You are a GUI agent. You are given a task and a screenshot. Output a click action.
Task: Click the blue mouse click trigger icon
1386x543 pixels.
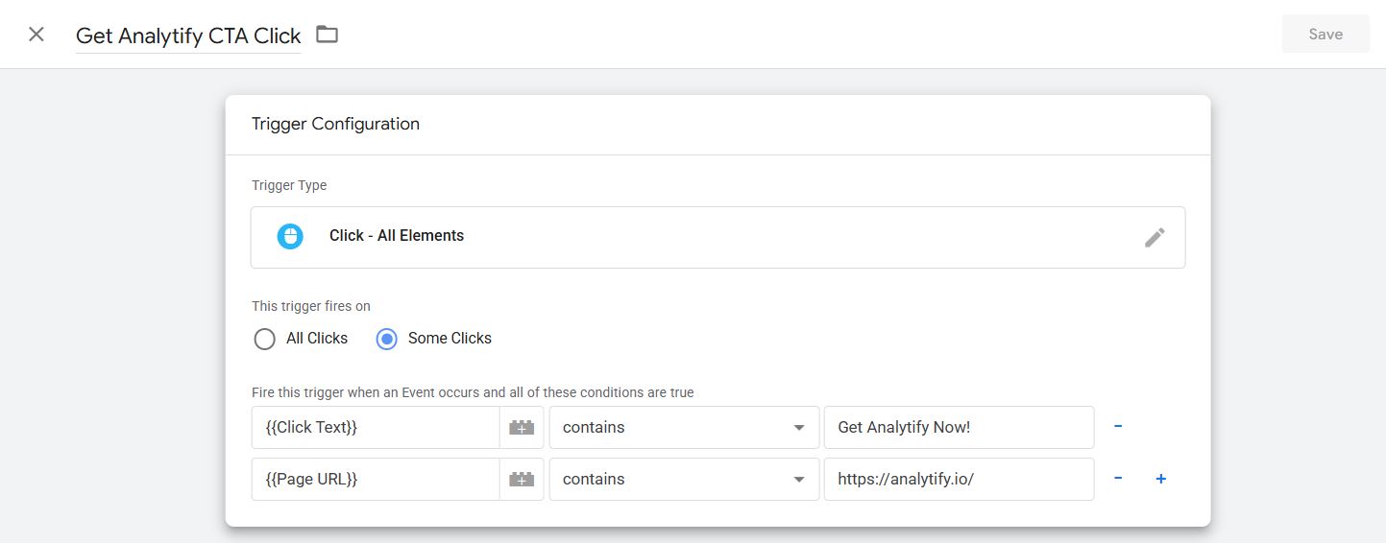290,236
